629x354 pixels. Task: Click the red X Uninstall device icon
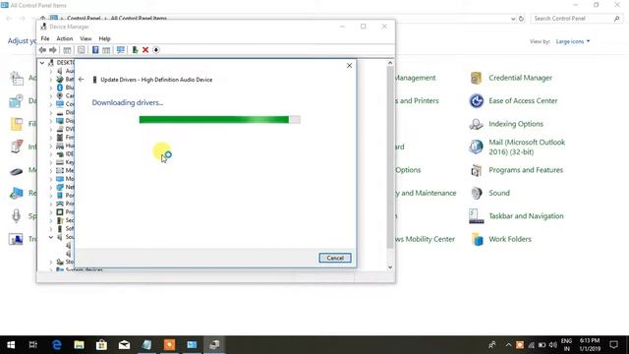145,50
